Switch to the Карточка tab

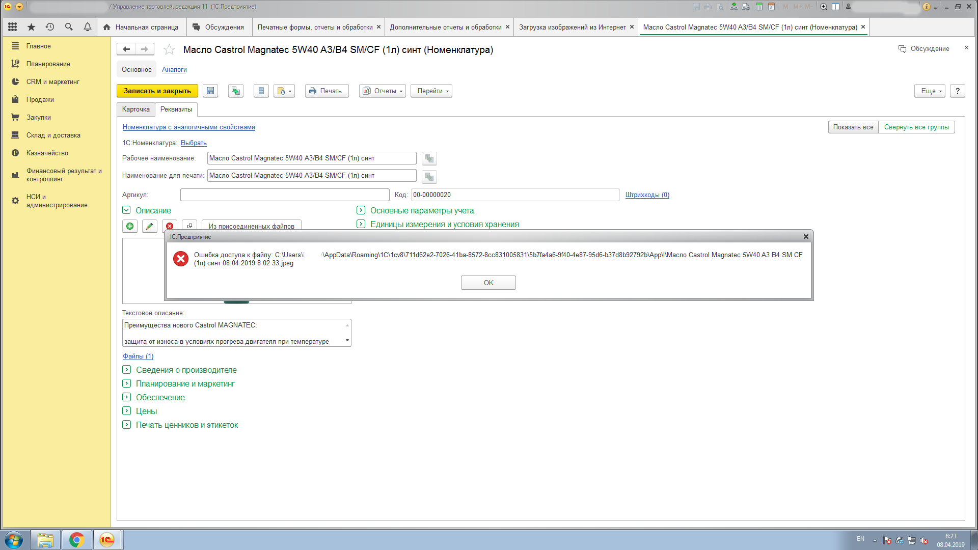(x=136, y=109)
